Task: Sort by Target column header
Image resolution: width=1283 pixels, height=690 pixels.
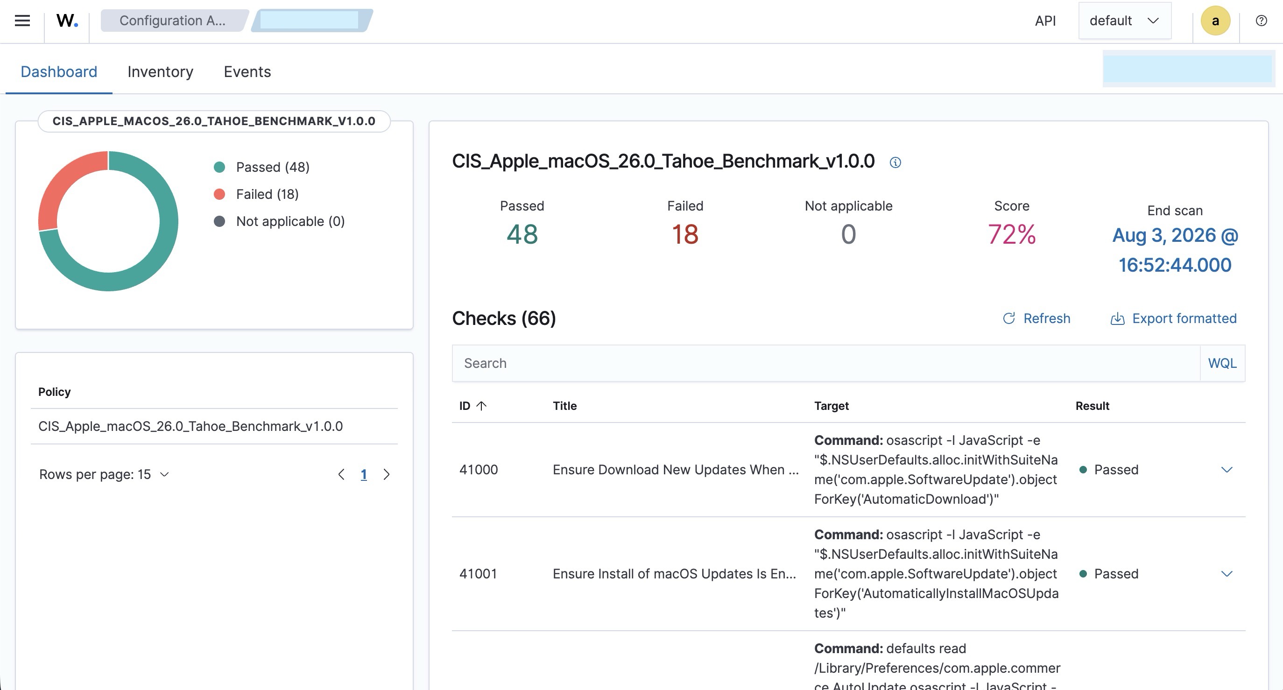Action: click(831, 406)
